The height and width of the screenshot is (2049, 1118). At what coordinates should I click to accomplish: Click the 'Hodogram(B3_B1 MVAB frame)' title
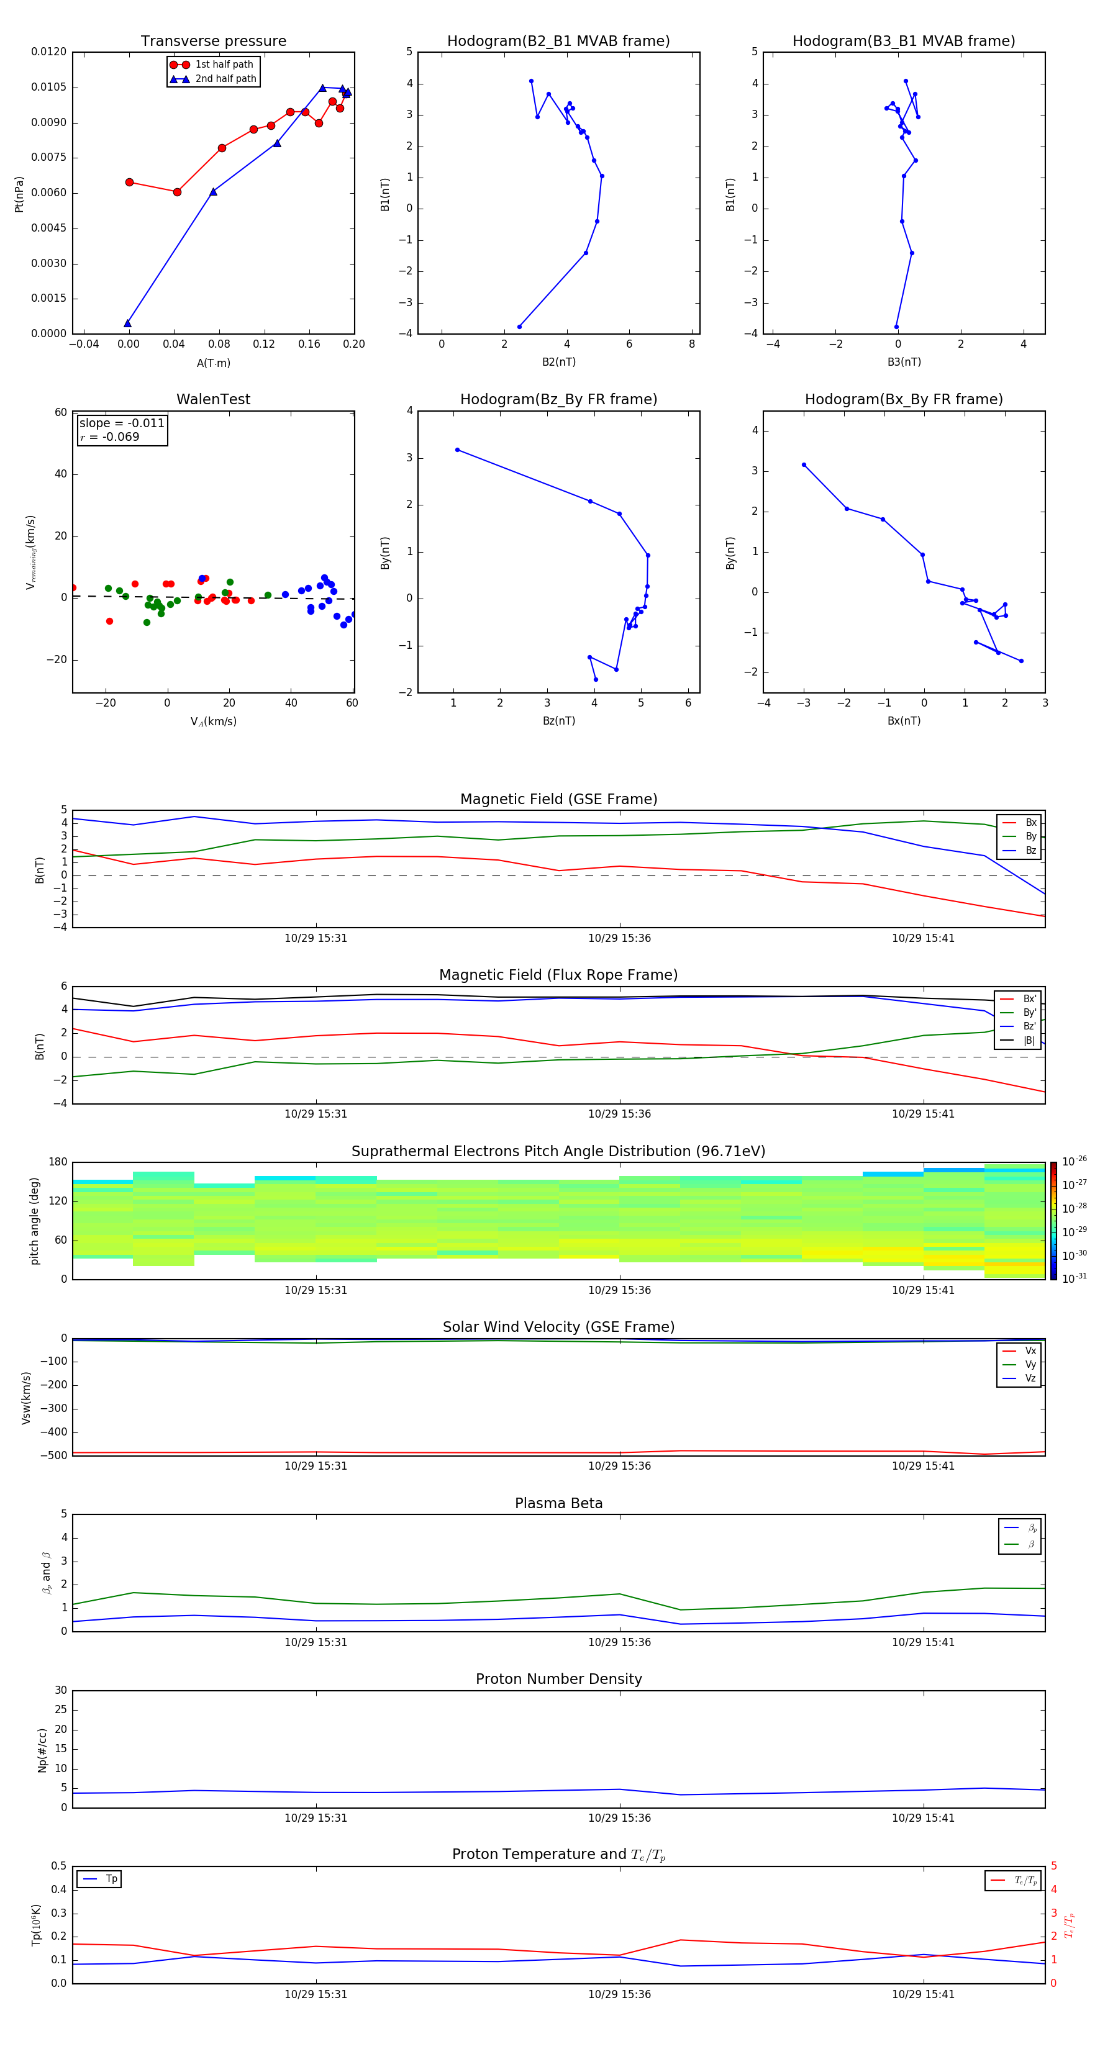point(904,42)
